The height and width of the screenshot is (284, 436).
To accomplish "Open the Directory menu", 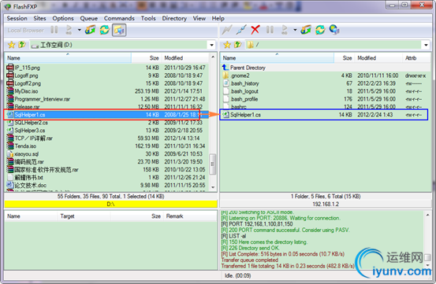I will tap(174, 18).
